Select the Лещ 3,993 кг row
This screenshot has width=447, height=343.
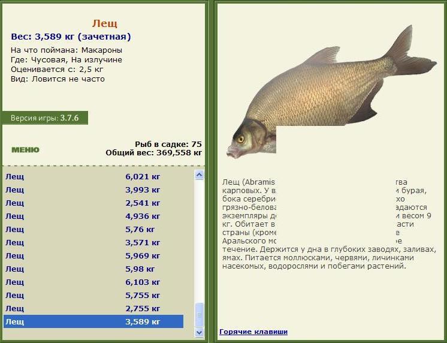tap(93, 189)
